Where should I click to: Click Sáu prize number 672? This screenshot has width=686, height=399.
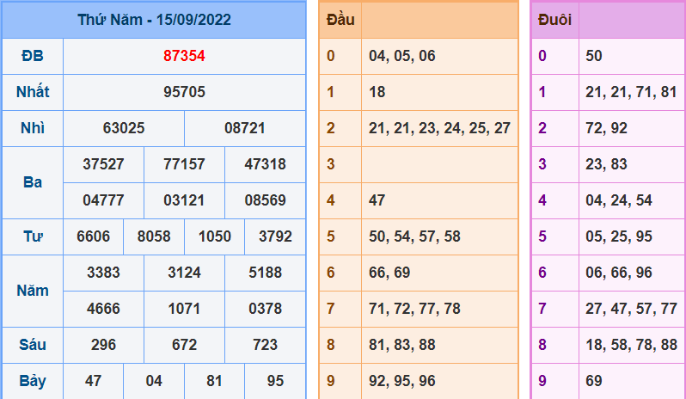(x=184, y=345)
